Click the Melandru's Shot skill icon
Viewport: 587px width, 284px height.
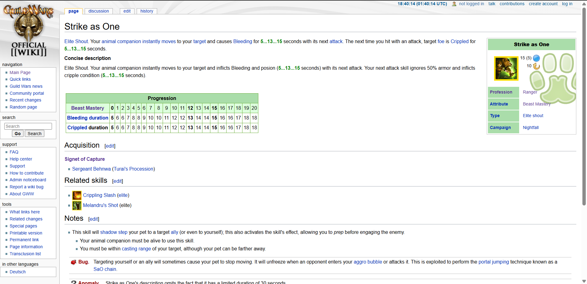click(x=77, y=205)
